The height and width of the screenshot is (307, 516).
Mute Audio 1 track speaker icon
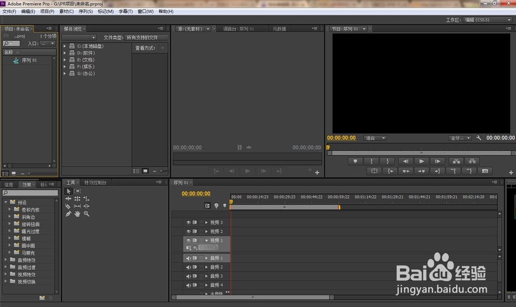188,258
